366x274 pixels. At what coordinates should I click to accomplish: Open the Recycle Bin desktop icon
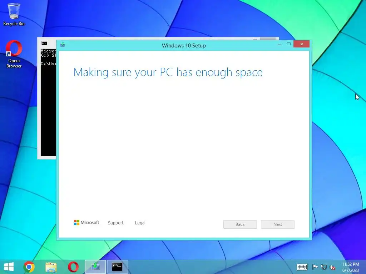[14, 14]
